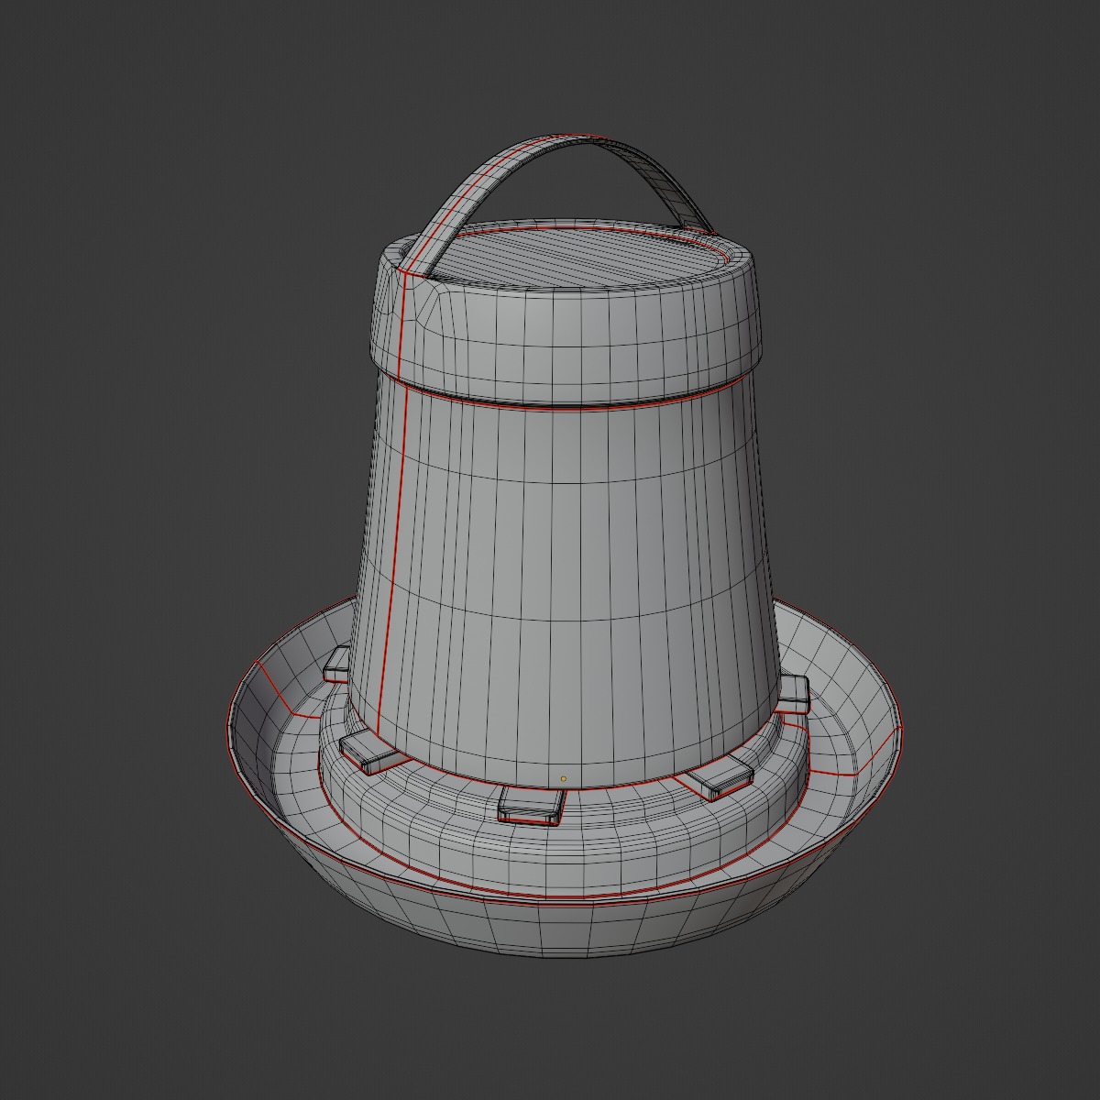Select the orange origin point on the model
1100x1100 pixels.
(564, 779)
